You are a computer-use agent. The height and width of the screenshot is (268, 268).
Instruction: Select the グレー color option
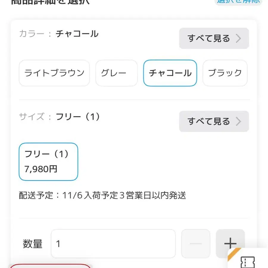[x=116, y=73]
